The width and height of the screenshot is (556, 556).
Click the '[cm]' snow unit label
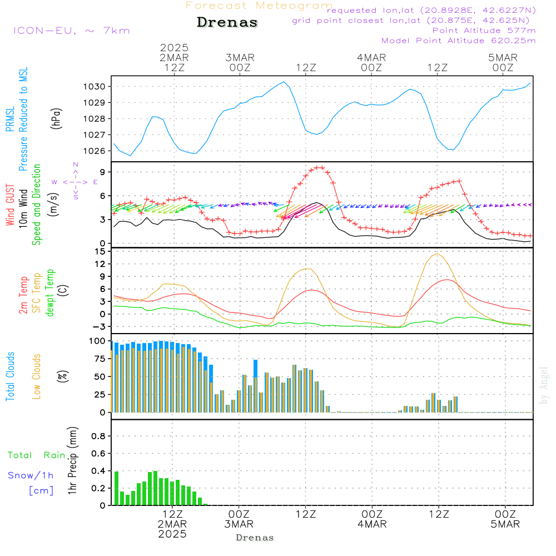pyautogui.click(x=41, y=491)
